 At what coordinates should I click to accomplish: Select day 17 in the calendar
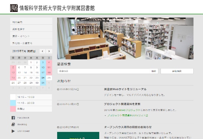(43, 72)
